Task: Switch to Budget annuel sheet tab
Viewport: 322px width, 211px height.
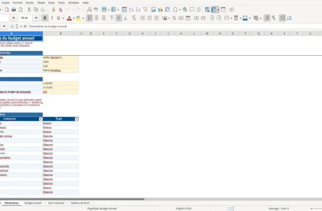Action: [x=33, y=203]
